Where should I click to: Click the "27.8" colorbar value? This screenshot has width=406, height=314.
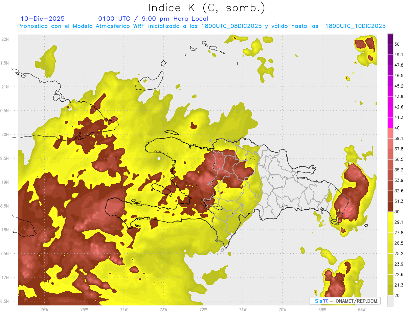(x=399, y=232)
